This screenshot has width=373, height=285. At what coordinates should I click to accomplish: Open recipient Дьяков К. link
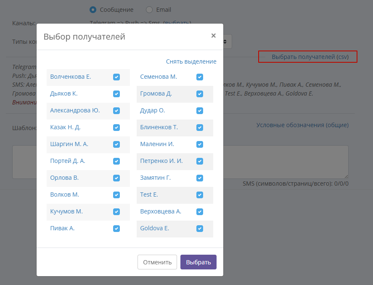64,93
